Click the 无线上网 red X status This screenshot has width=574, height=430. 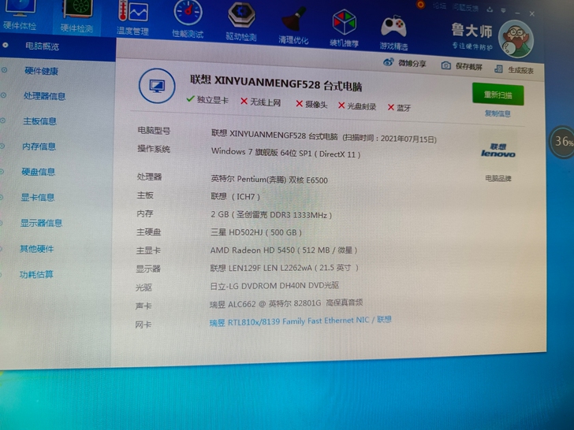click(x=261, y=102)
